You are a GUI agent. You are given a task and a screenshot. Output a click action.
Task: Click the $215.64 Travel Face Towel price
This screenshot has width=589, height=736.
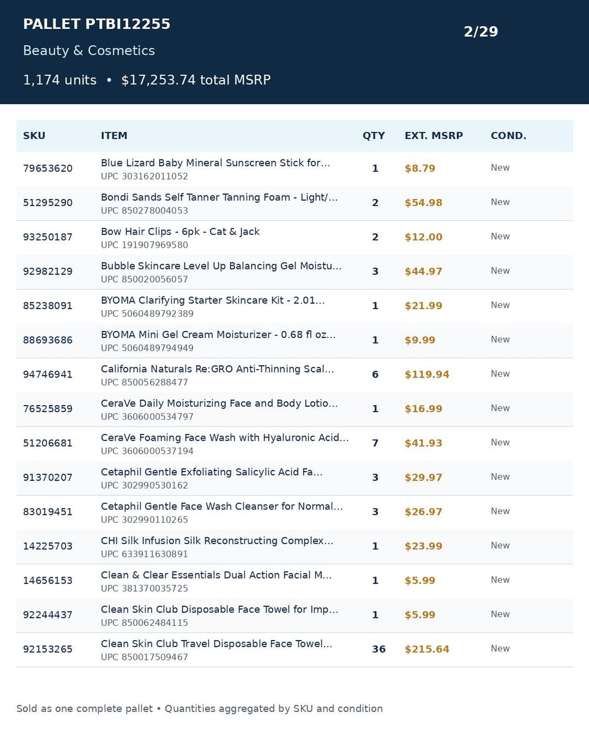point(426,649)
